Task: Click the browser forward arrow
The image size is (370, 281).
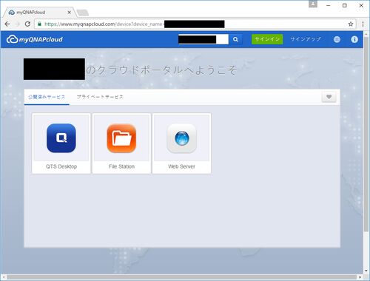Action: tap(18, 24)
